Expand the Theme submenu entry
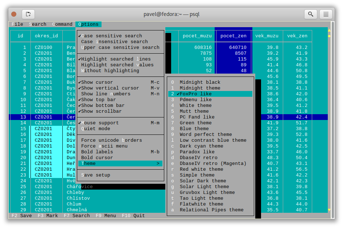343x228 pixels. 120,163
